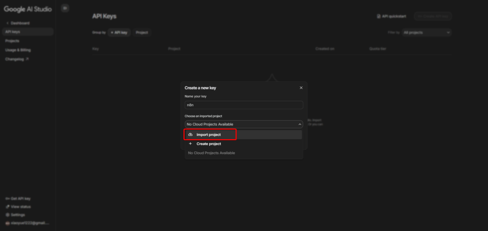
Task: Click the account avatar icon
Action: 7,223
